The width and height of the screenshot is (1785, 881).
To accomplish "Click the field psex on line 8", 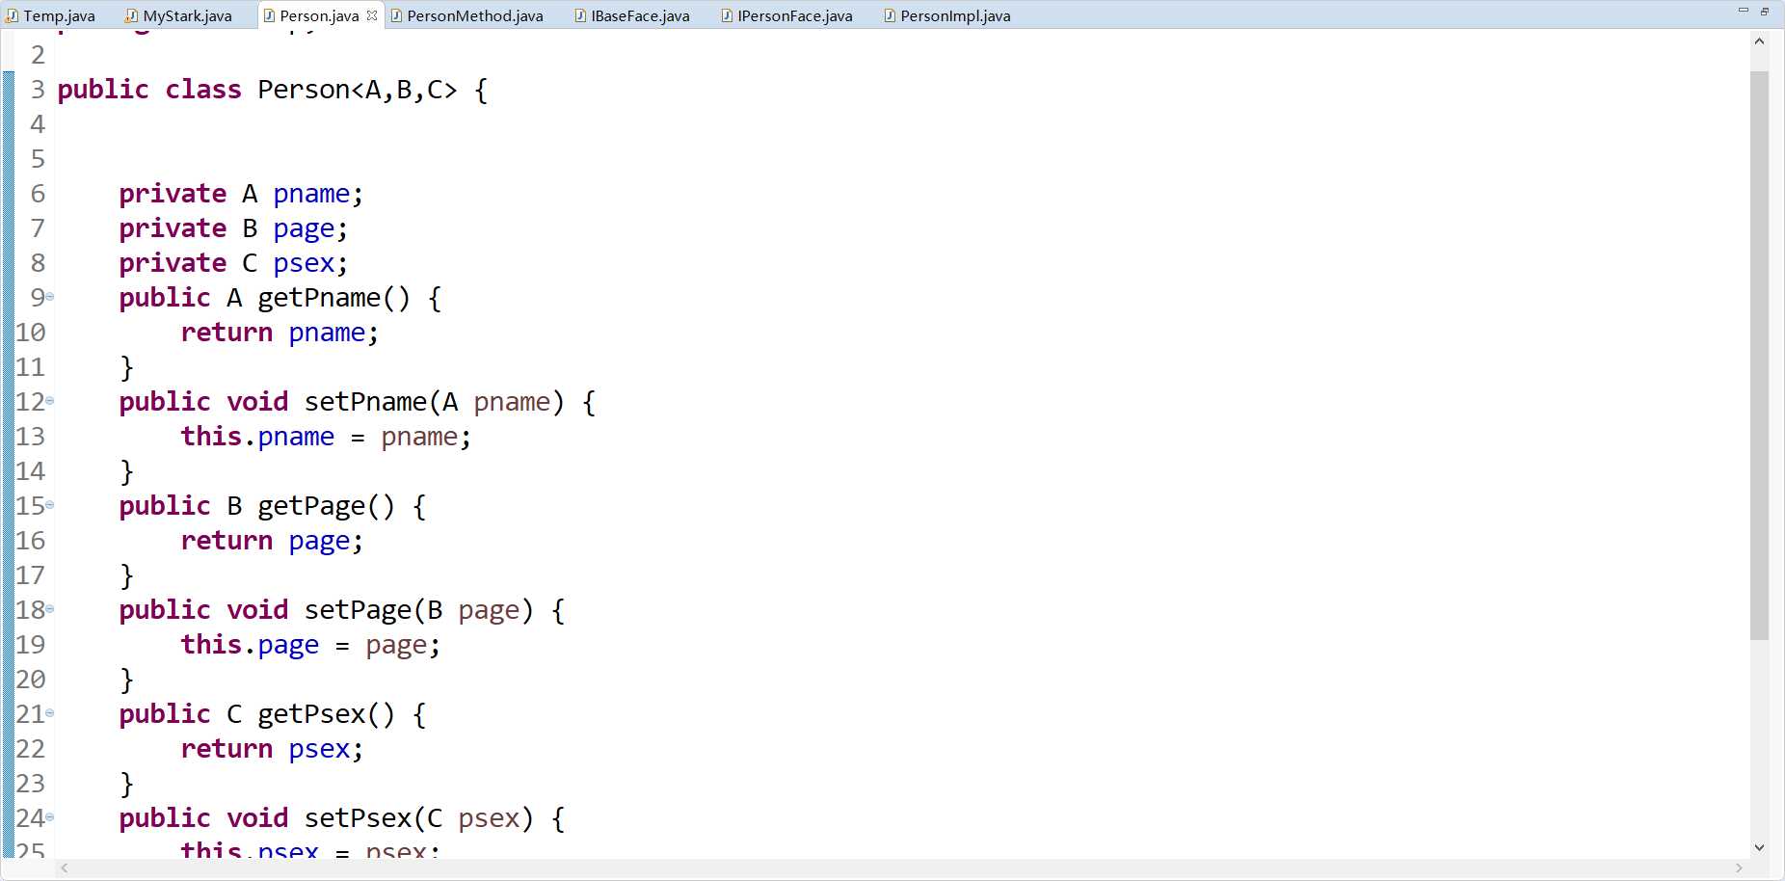I will tap(304, 264).
